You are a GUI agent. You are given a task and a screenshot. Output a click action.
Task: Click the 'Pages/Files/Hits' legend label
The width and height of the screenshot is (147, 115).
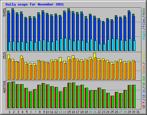(x=144, y=24)
